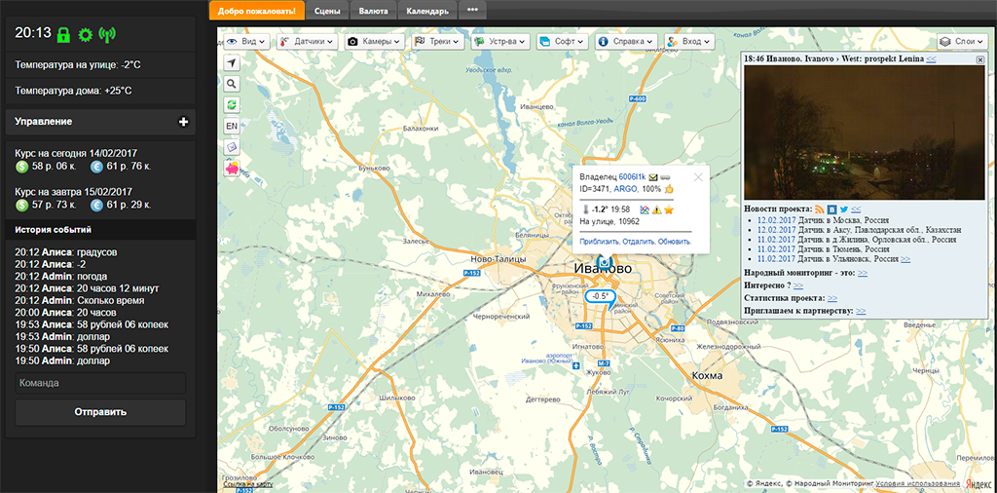Viewport: 997px width, 493px height.
Task: Click << link beside news social icons
Action: coord(856,209)
